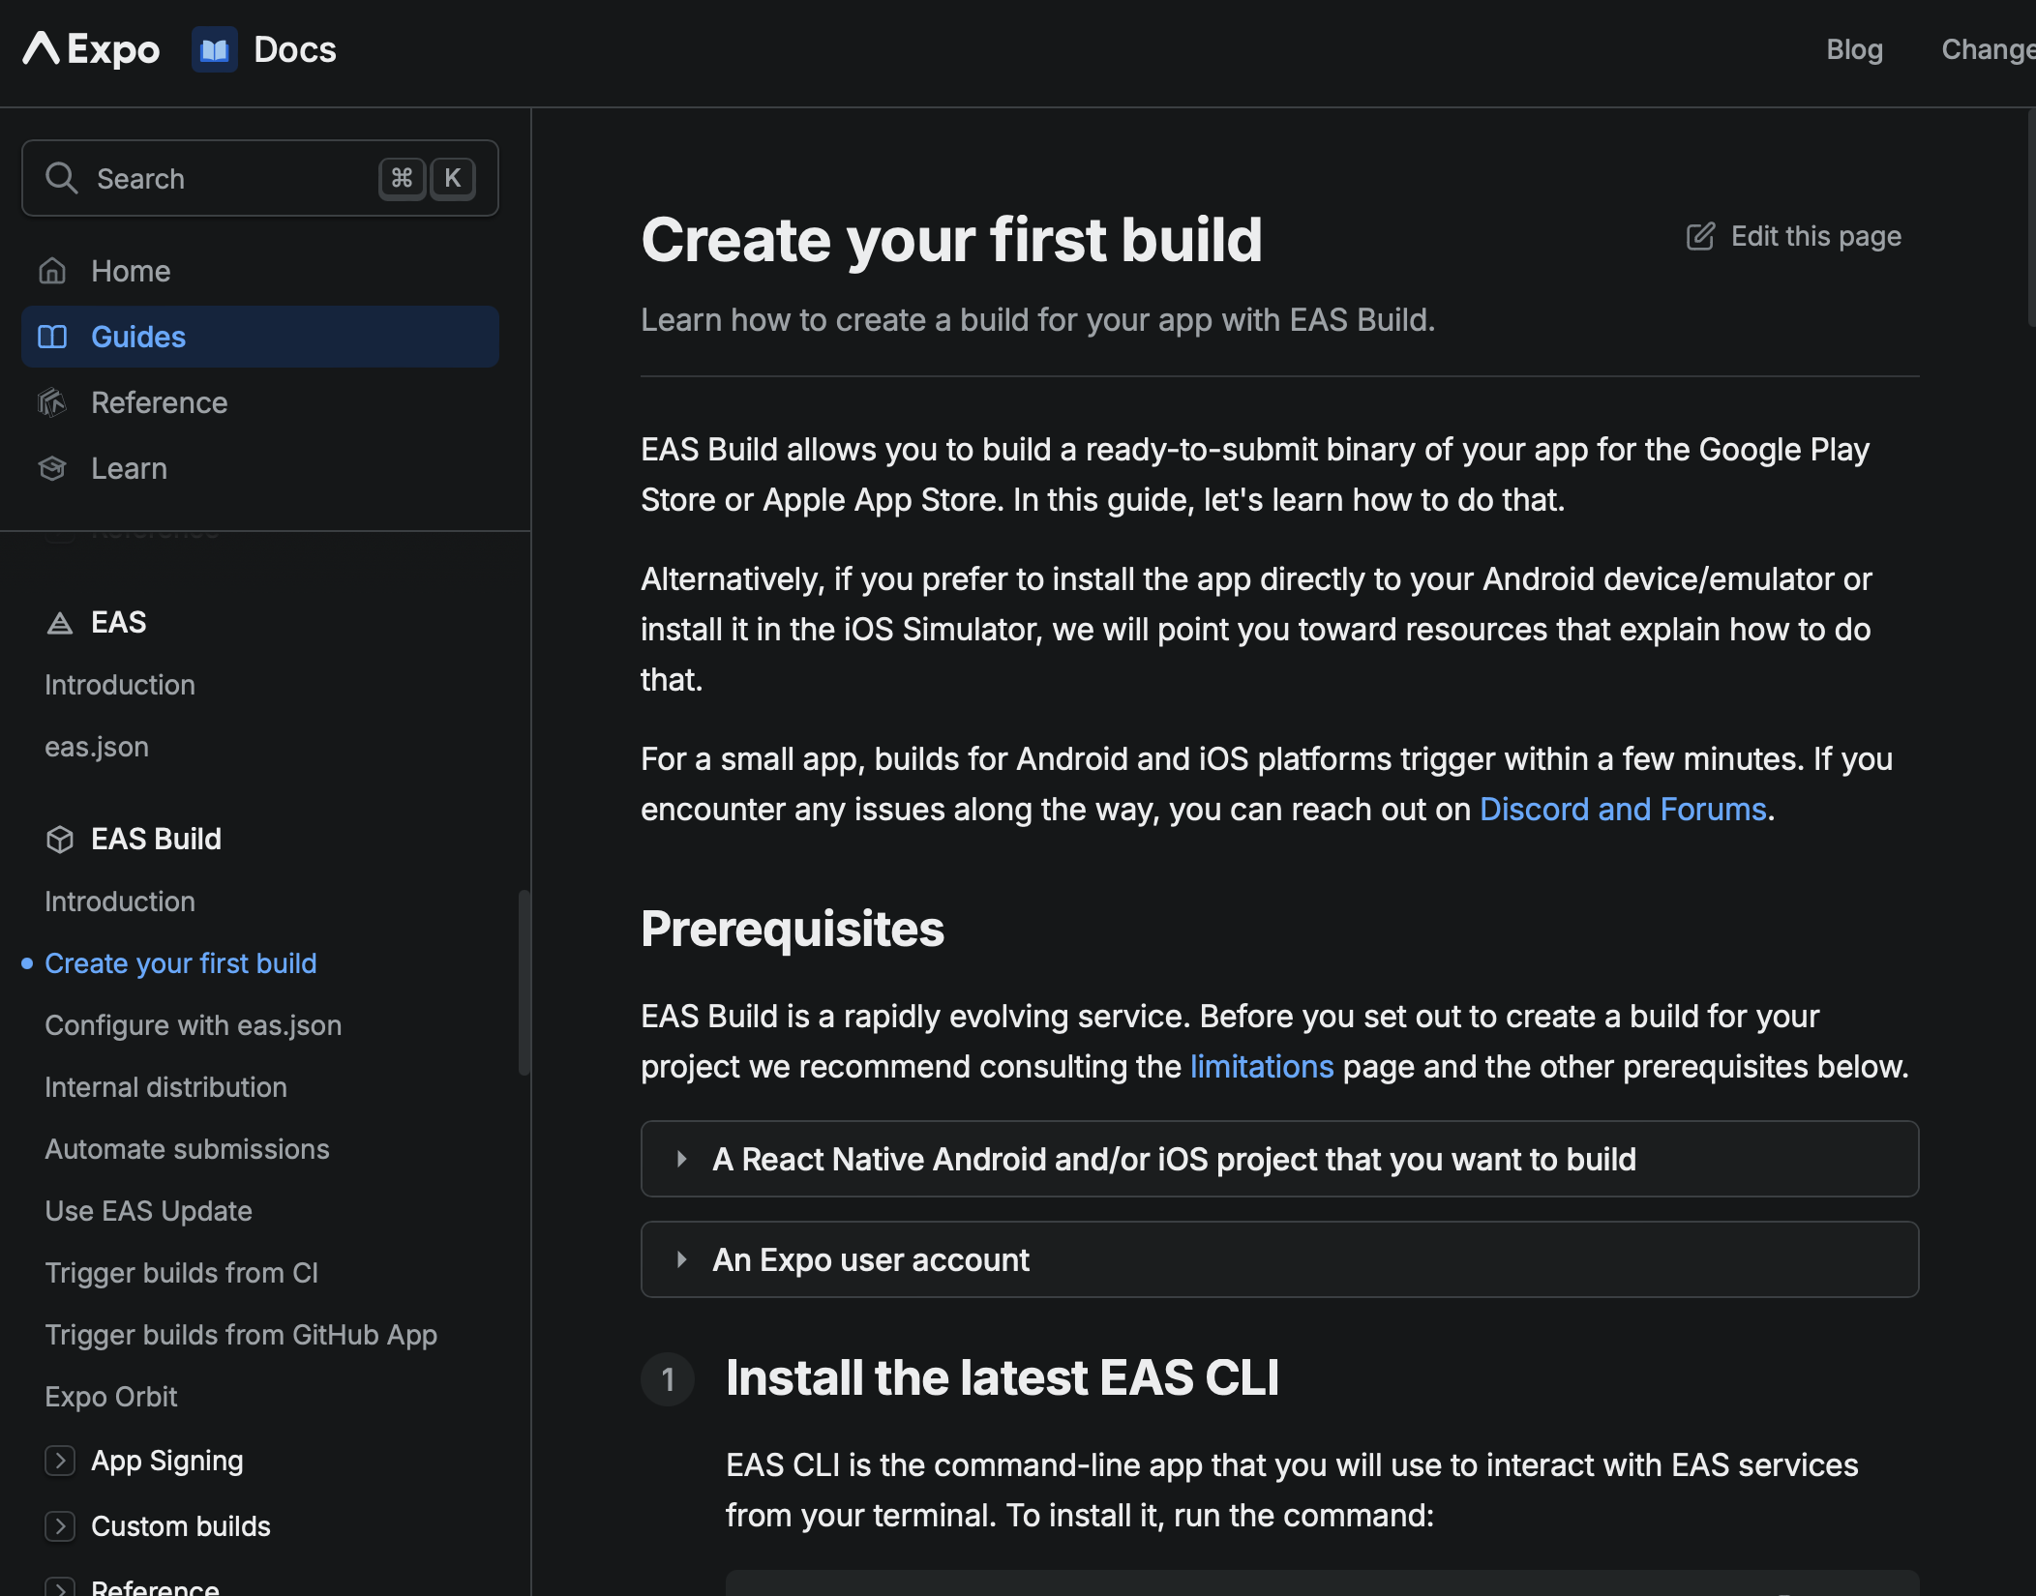This screenshot has height=1596, width=2036.
Task: Open the eas.json page
Action: click(97, 747)
